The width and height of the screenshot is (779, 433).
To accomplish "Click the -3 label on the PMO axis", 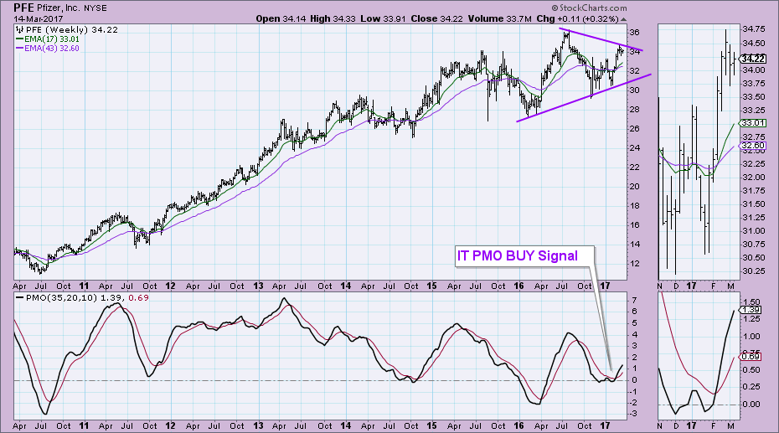I will pos(633,414).
